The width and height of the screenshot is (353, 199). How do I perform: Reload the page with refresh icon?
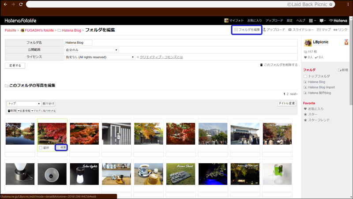[21, 4]
